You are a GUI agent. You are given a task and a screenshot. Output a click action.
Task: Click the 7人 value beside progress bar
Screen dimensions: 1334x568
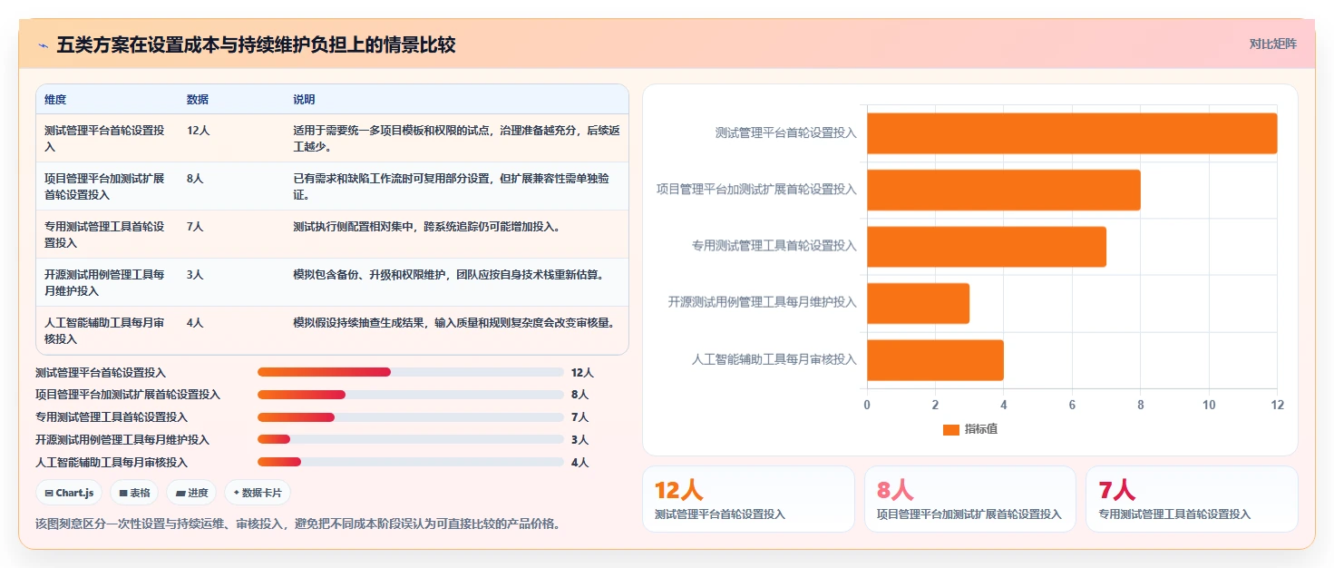pyautogui.click(x=579, y=417)
